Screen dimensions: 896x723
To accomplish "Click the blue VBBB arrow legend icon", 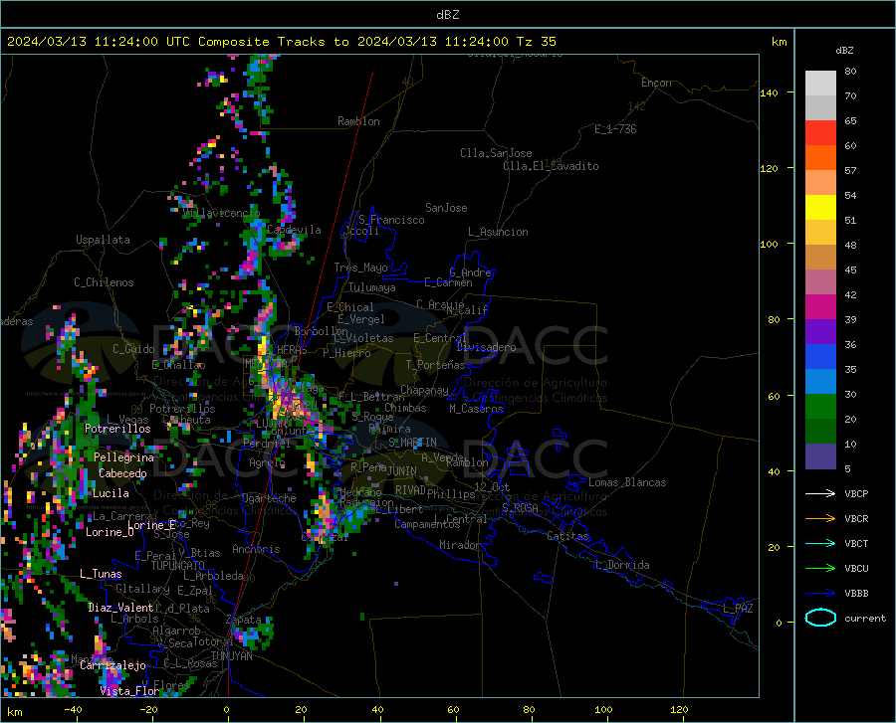I will 820,594.
